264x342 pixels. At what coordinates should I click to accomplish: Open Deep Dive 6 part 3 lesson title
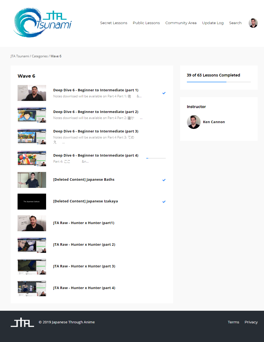point(96,131)
